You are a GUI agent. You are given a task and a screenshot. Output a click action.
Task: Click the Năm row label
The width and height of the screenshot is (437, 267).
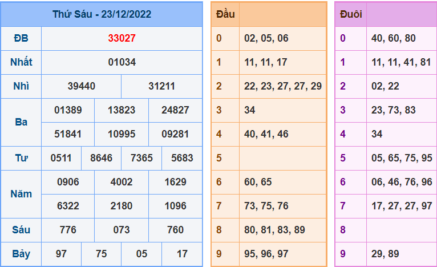click(x=21, y=194)
